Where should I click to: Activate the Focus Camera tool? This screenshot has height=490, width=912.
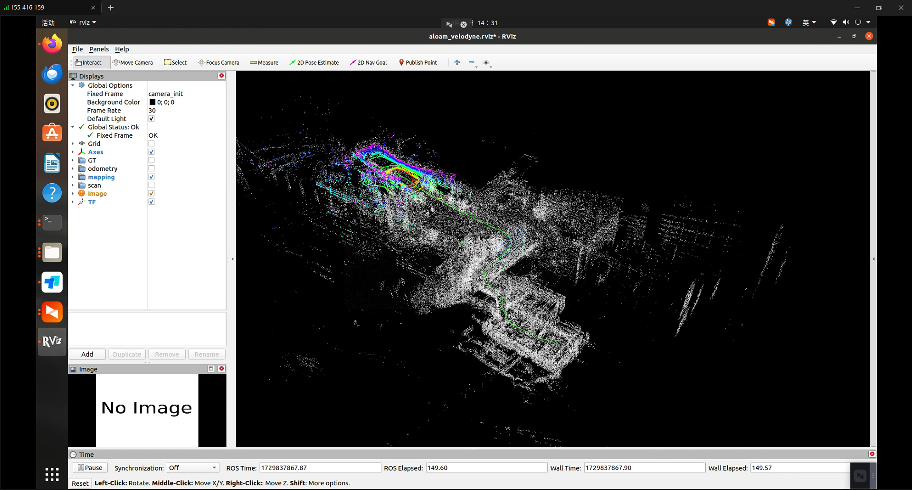click(x=218, y=63)
